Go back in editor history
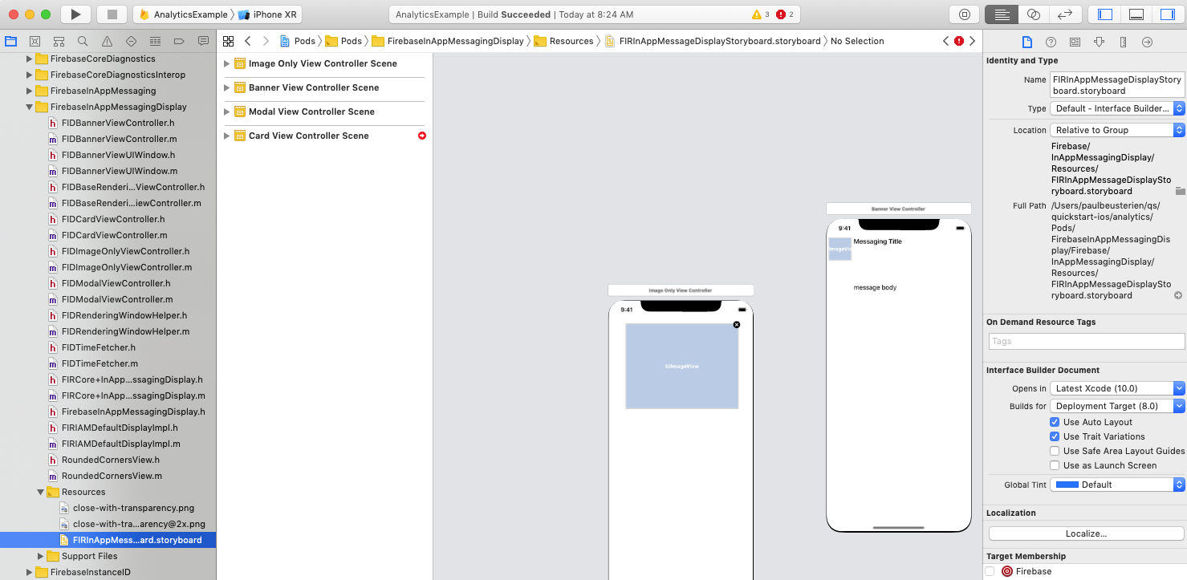1187x580 pixels. pos(248,41)
